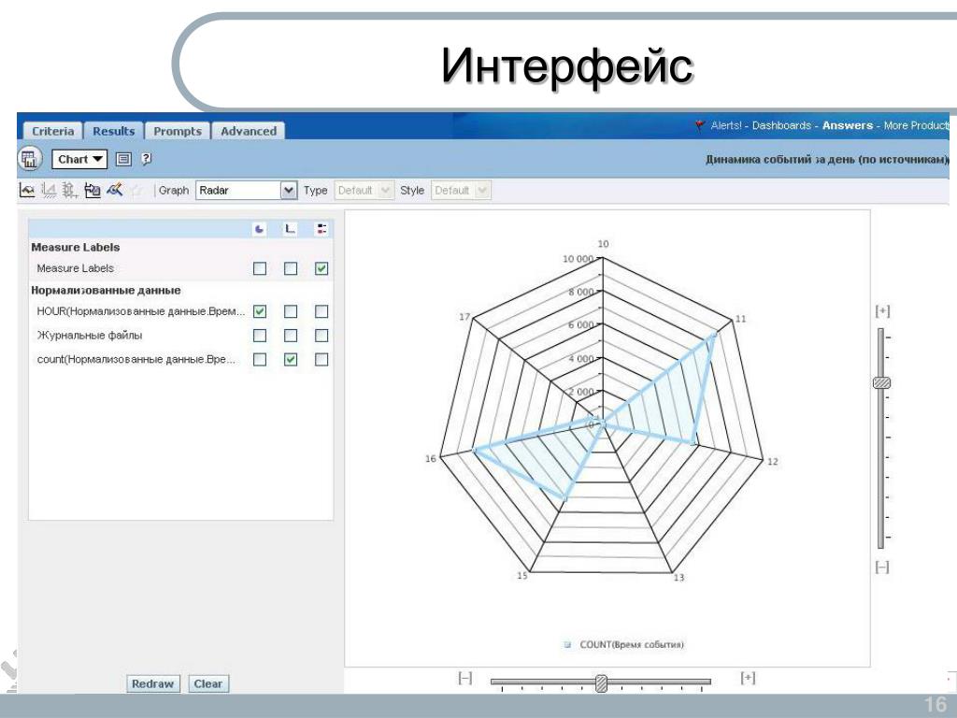Click the radar axis label '13'
The height and width of the screenshot is (718, 957).
point(678,577)
